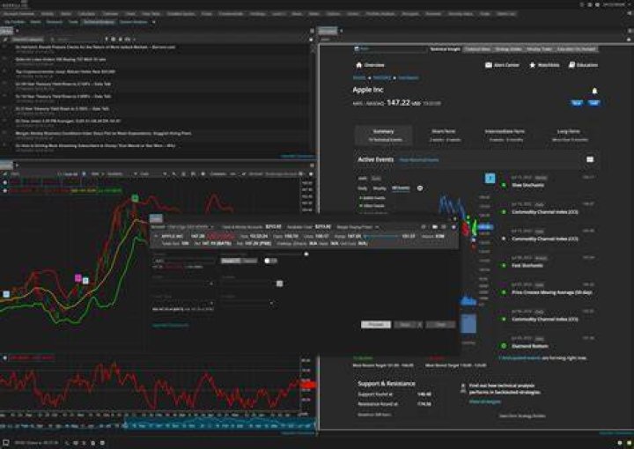Click the blue Buy button for Apple
The height and width of the screenshot is (449, 634).
pyautogui.click(x=577, y=103)
